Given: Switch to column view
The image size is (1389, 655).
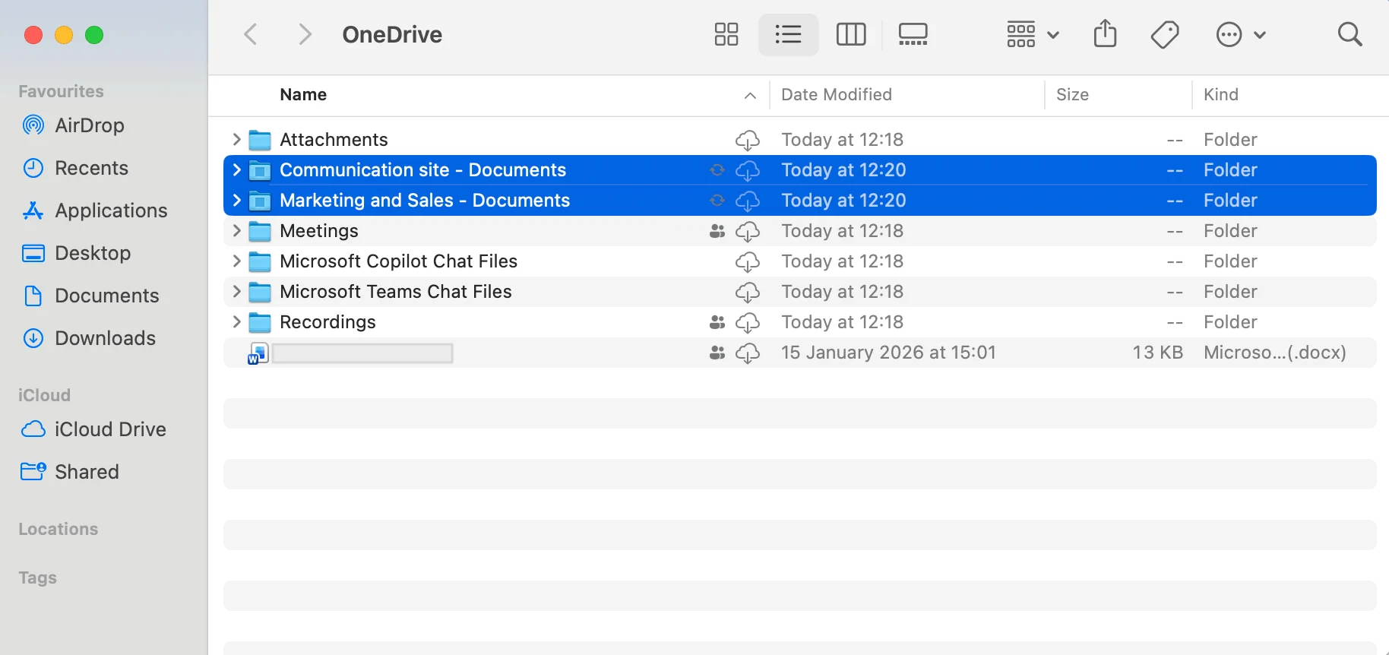Looking at the screenshot, I should tap(851, 34).
